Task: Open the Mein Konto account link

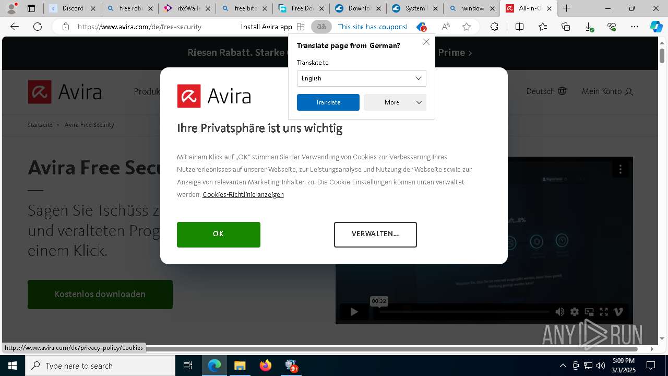Action: coord(607,91)
